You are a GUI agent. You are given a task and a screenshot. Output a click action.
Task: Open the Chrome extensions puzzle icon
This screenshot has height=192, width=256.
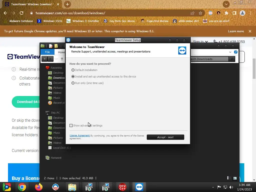pyautogui.click(x=226, y=13)
